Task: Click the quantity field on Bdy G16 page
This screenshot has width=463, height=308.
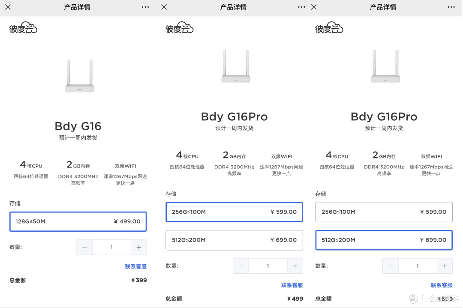Action: tap(111, 247)
